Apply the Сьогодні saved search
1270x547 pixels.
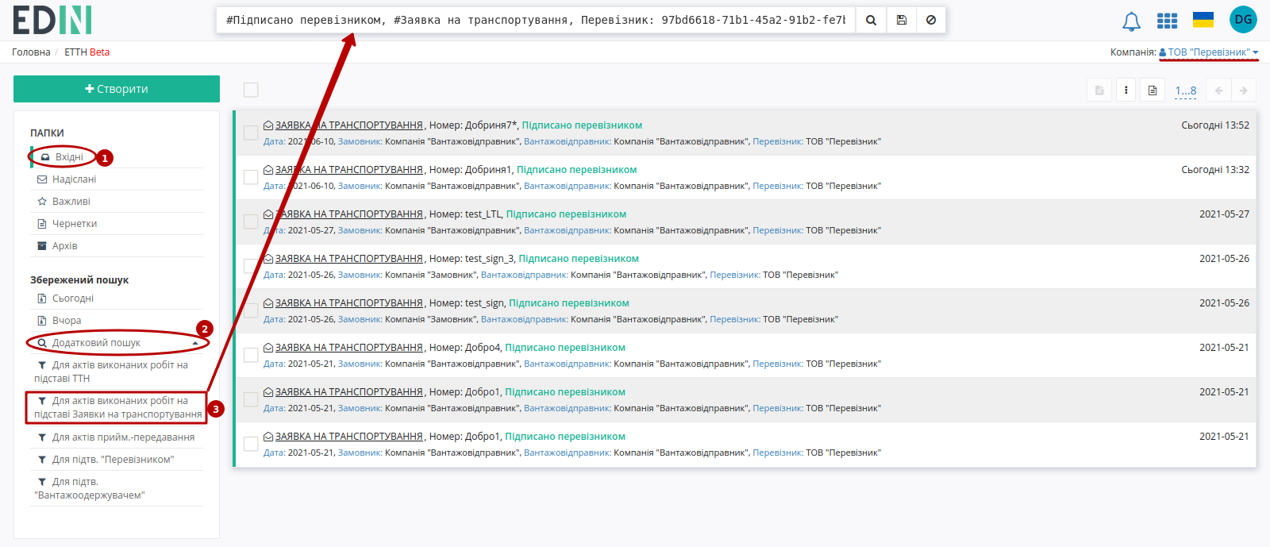click(x=117, y=299)
